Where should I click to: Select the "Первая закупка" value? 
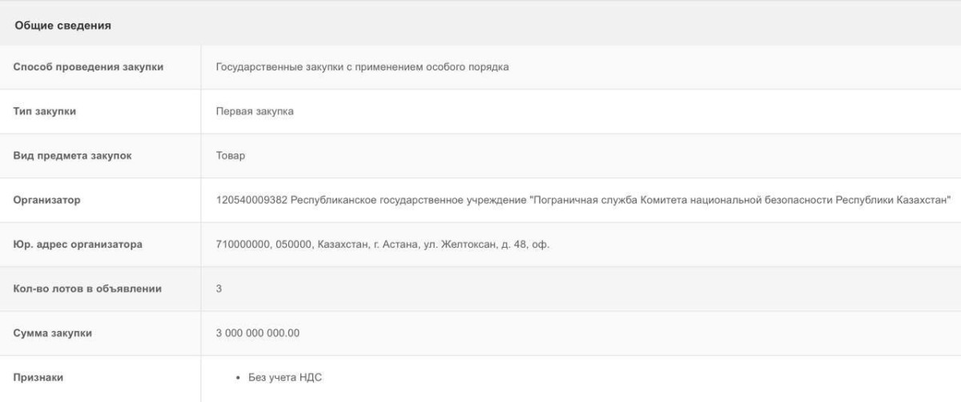[x=255, y=111]
